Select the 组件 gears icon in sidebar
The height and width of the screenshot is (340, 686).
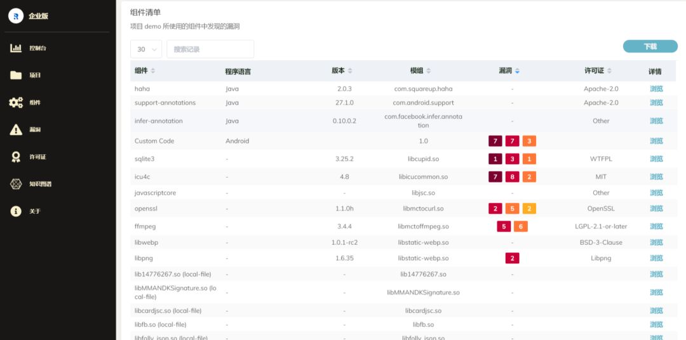[x=16, y=103]
